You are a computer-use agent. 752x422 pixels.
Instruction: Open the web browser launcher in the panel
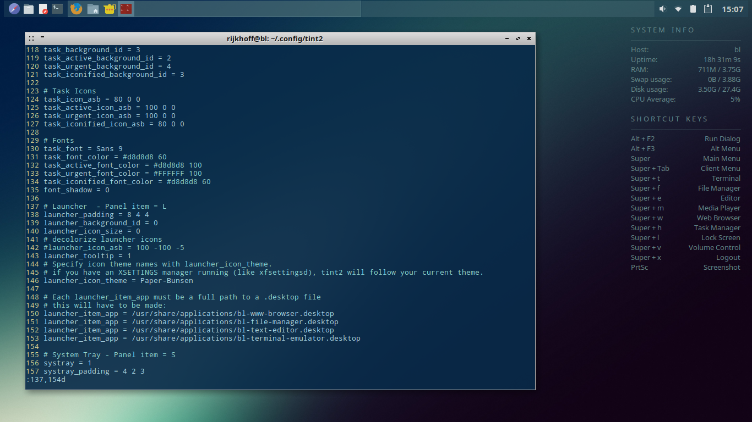coord(14,9)
